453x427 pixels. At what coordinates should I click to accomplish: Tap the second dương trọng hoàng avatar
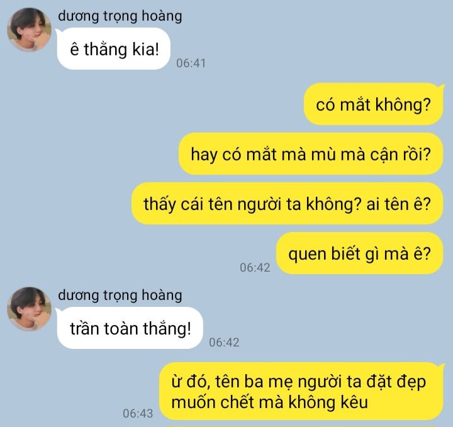pos(29,309)
